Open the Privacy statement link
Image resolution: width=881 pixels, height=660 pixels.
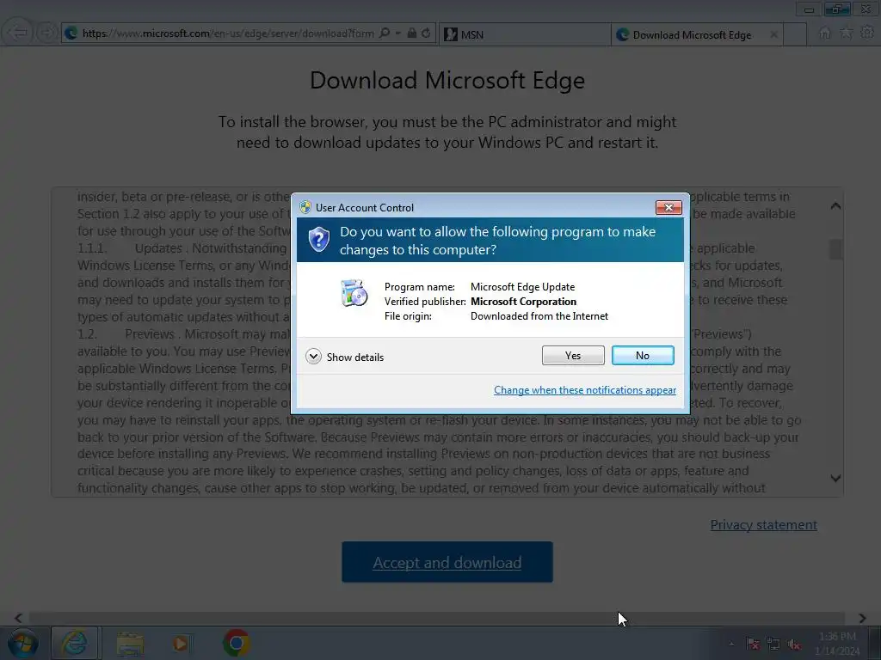coord(764,525)
